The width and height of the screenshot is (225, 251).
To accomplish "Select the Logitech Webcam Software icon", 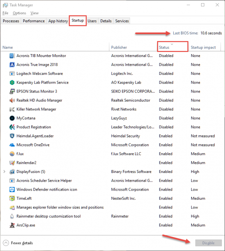I will (x=12, y=73).
